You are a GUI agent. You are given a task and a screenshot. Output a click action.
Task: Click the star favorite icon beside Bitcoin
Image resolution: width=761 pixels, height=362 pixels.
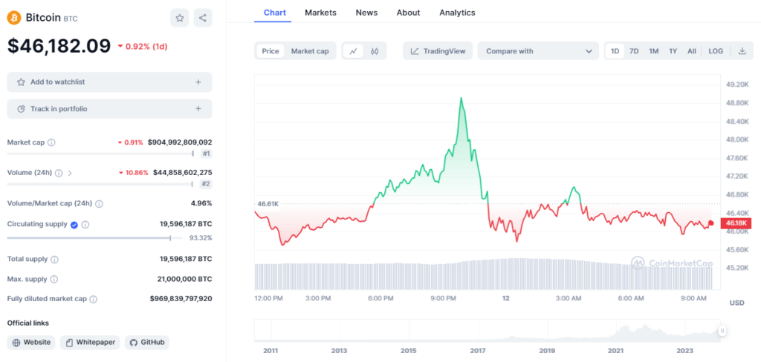click(180, 18)
